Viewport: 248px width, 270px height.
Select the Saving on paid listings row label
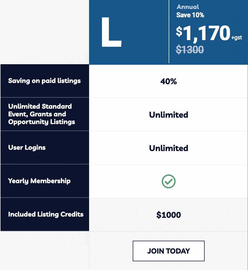44,81
